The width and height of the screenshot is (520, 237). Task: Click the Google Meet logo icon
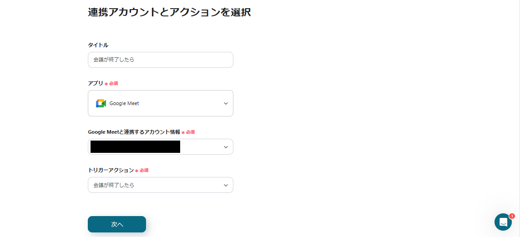click(x=101, y=103)
